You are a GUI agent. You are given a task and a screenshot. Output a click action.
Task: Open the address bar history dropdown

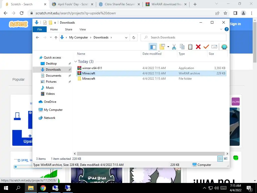[126, 38]
